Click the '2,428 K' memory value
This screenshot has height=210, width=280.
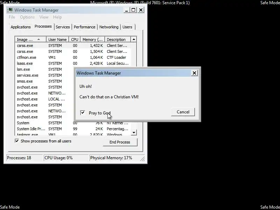[x=97, y=63]
